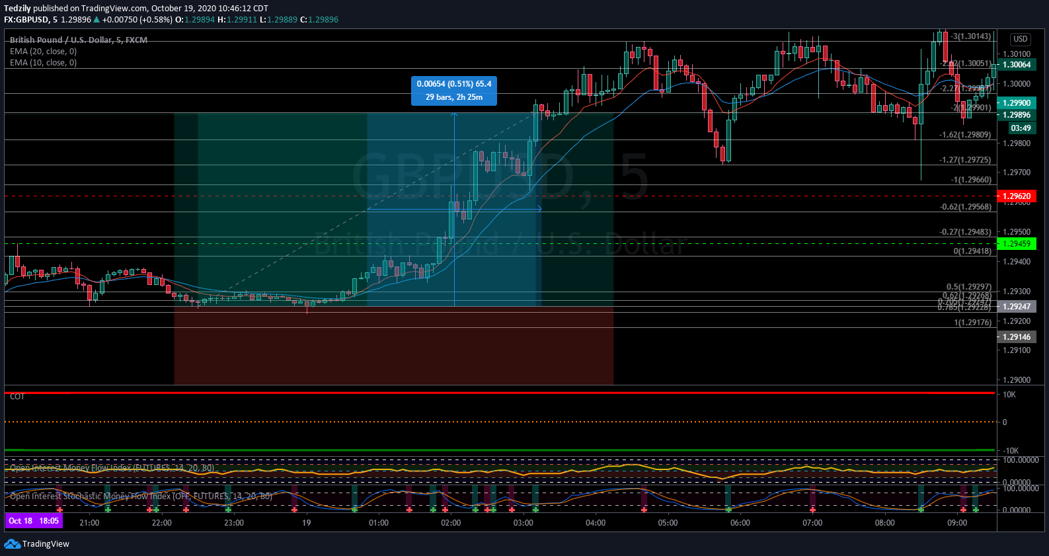Open the USD currency selector button
This screenshot has height=556, width=1049.
pos(1021,39)
